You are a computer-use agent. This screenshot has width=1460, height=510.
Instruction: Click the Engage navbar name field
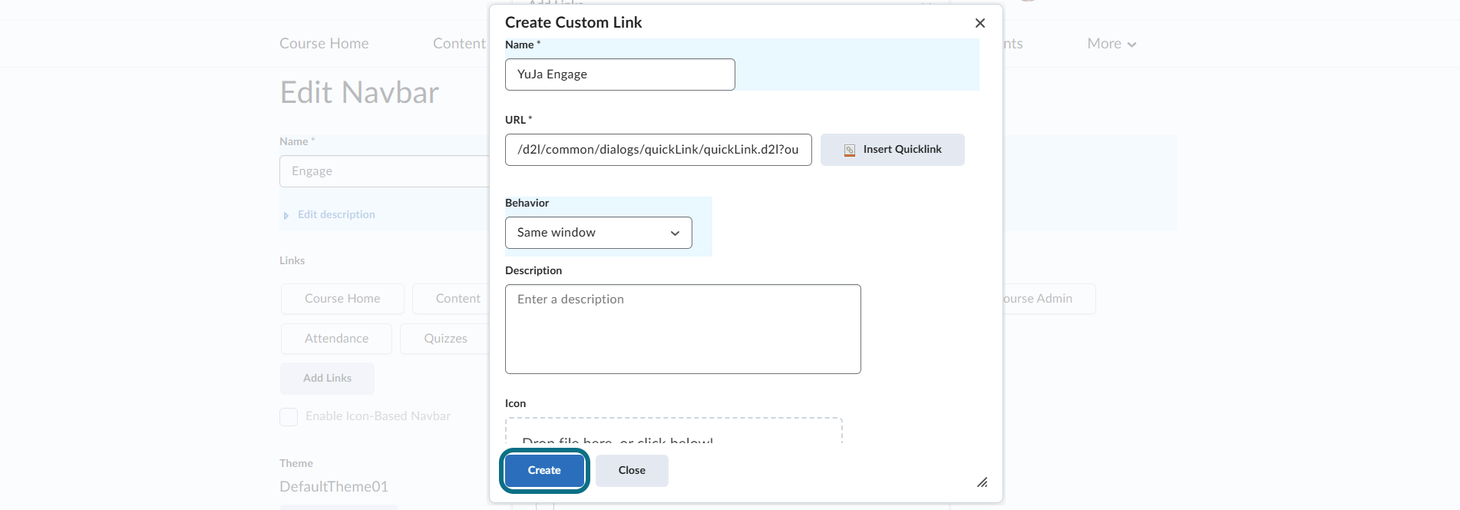[384, 171]
